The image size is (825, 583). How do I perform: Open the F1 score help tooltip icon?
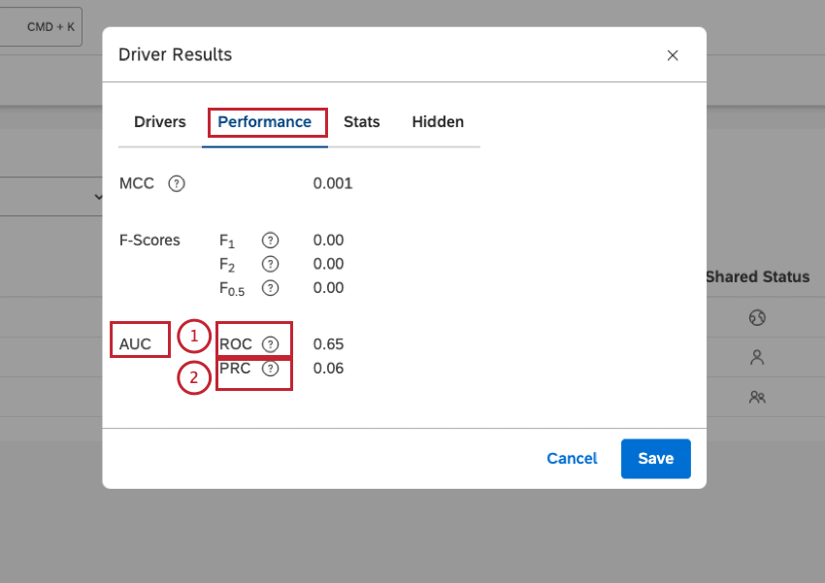[271, 241]
